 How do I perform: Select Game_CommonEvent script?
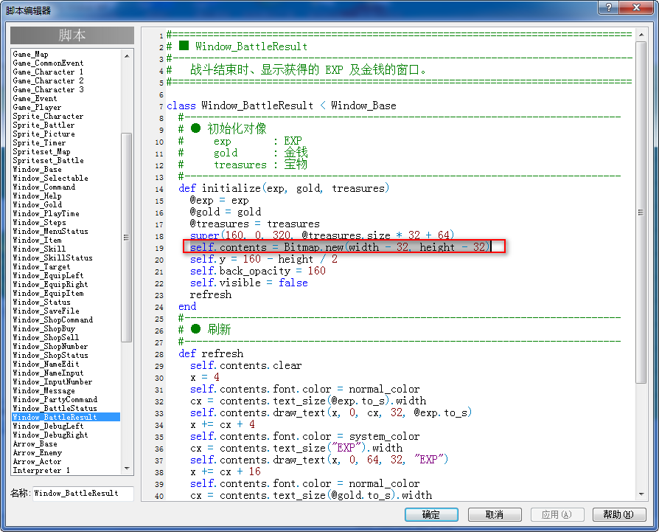[49, 63]
